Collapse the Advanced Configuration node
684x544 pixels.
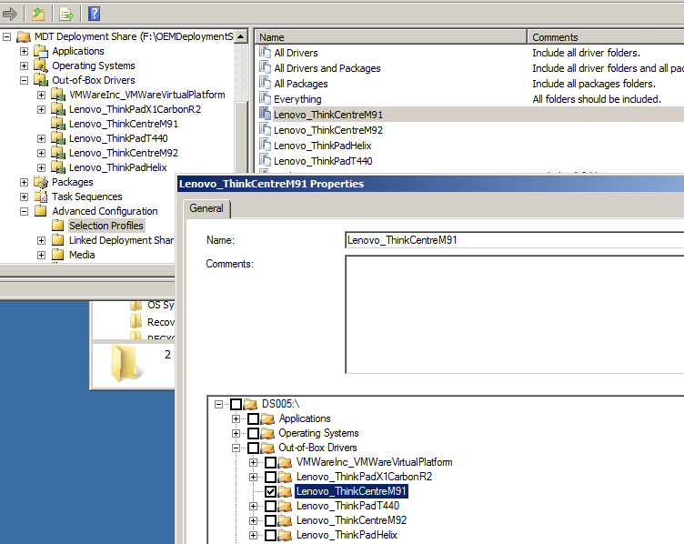click(24, 211)
